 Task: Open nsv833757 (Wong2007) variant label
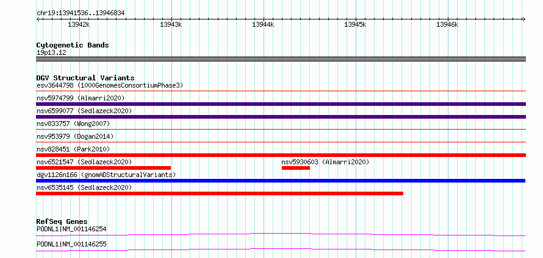73,124
